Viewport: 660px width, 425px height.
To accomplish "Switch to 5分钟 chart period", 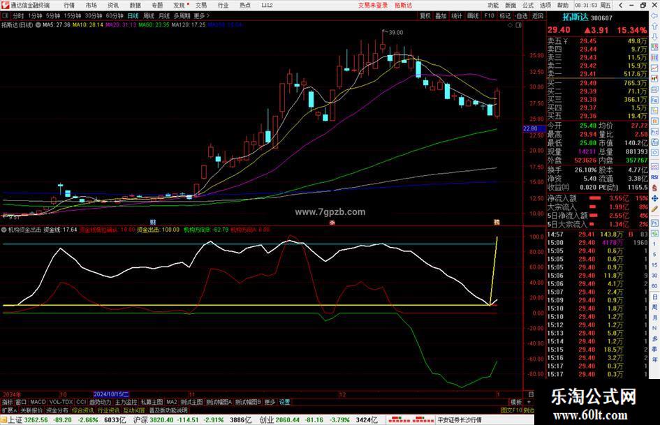I will pos(53,15).
